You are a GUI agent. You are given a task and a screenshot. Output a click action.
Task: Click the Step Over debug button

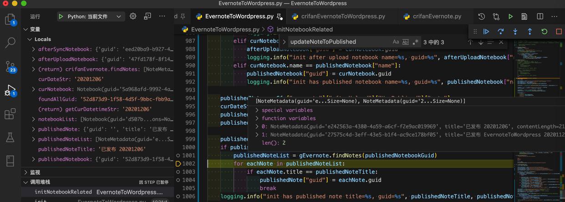pos(501,31)
